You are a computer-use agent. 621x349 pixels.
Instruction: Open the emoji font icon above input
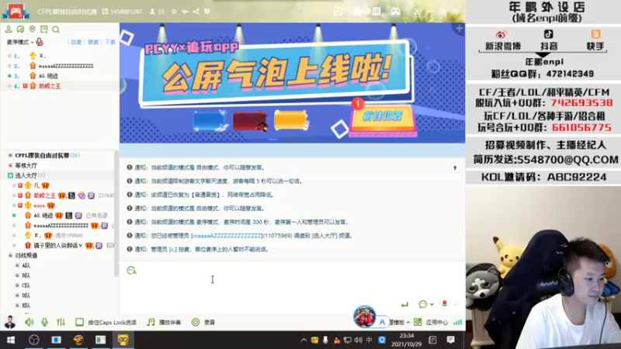click(x=131, y=271)
